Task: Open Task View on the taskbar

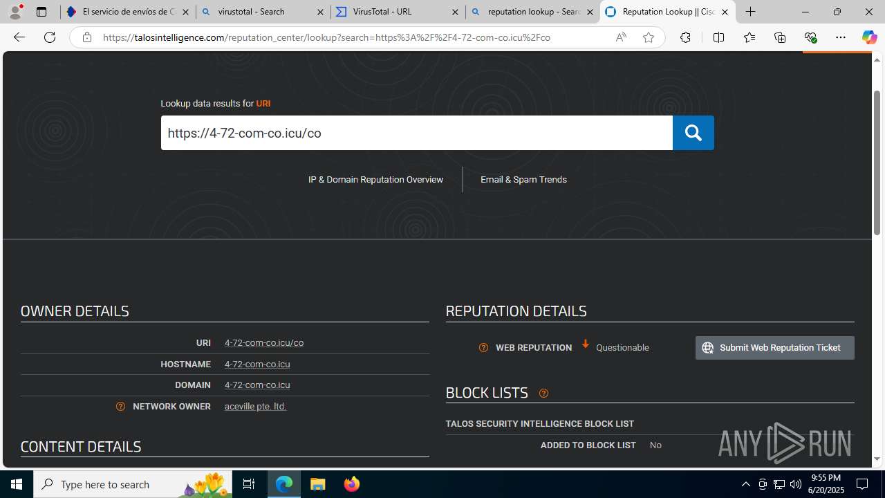Action: click(x=249, y=484)
